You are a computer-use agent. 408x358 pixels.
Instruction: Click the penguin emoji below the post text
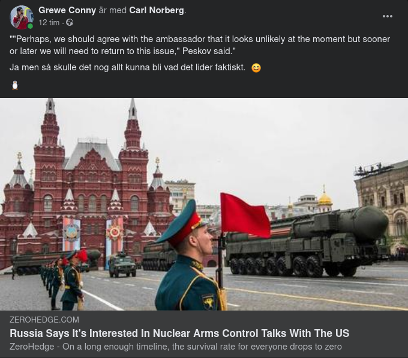click(15, 85)
